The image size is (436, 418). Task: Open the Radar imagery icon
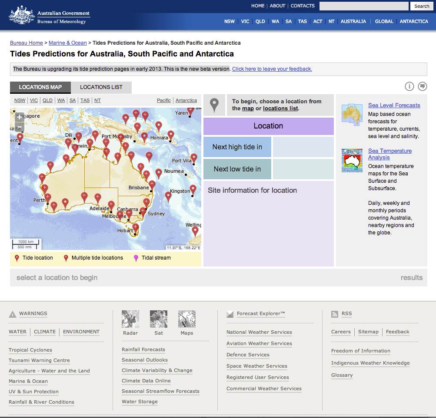pos(130,319)
